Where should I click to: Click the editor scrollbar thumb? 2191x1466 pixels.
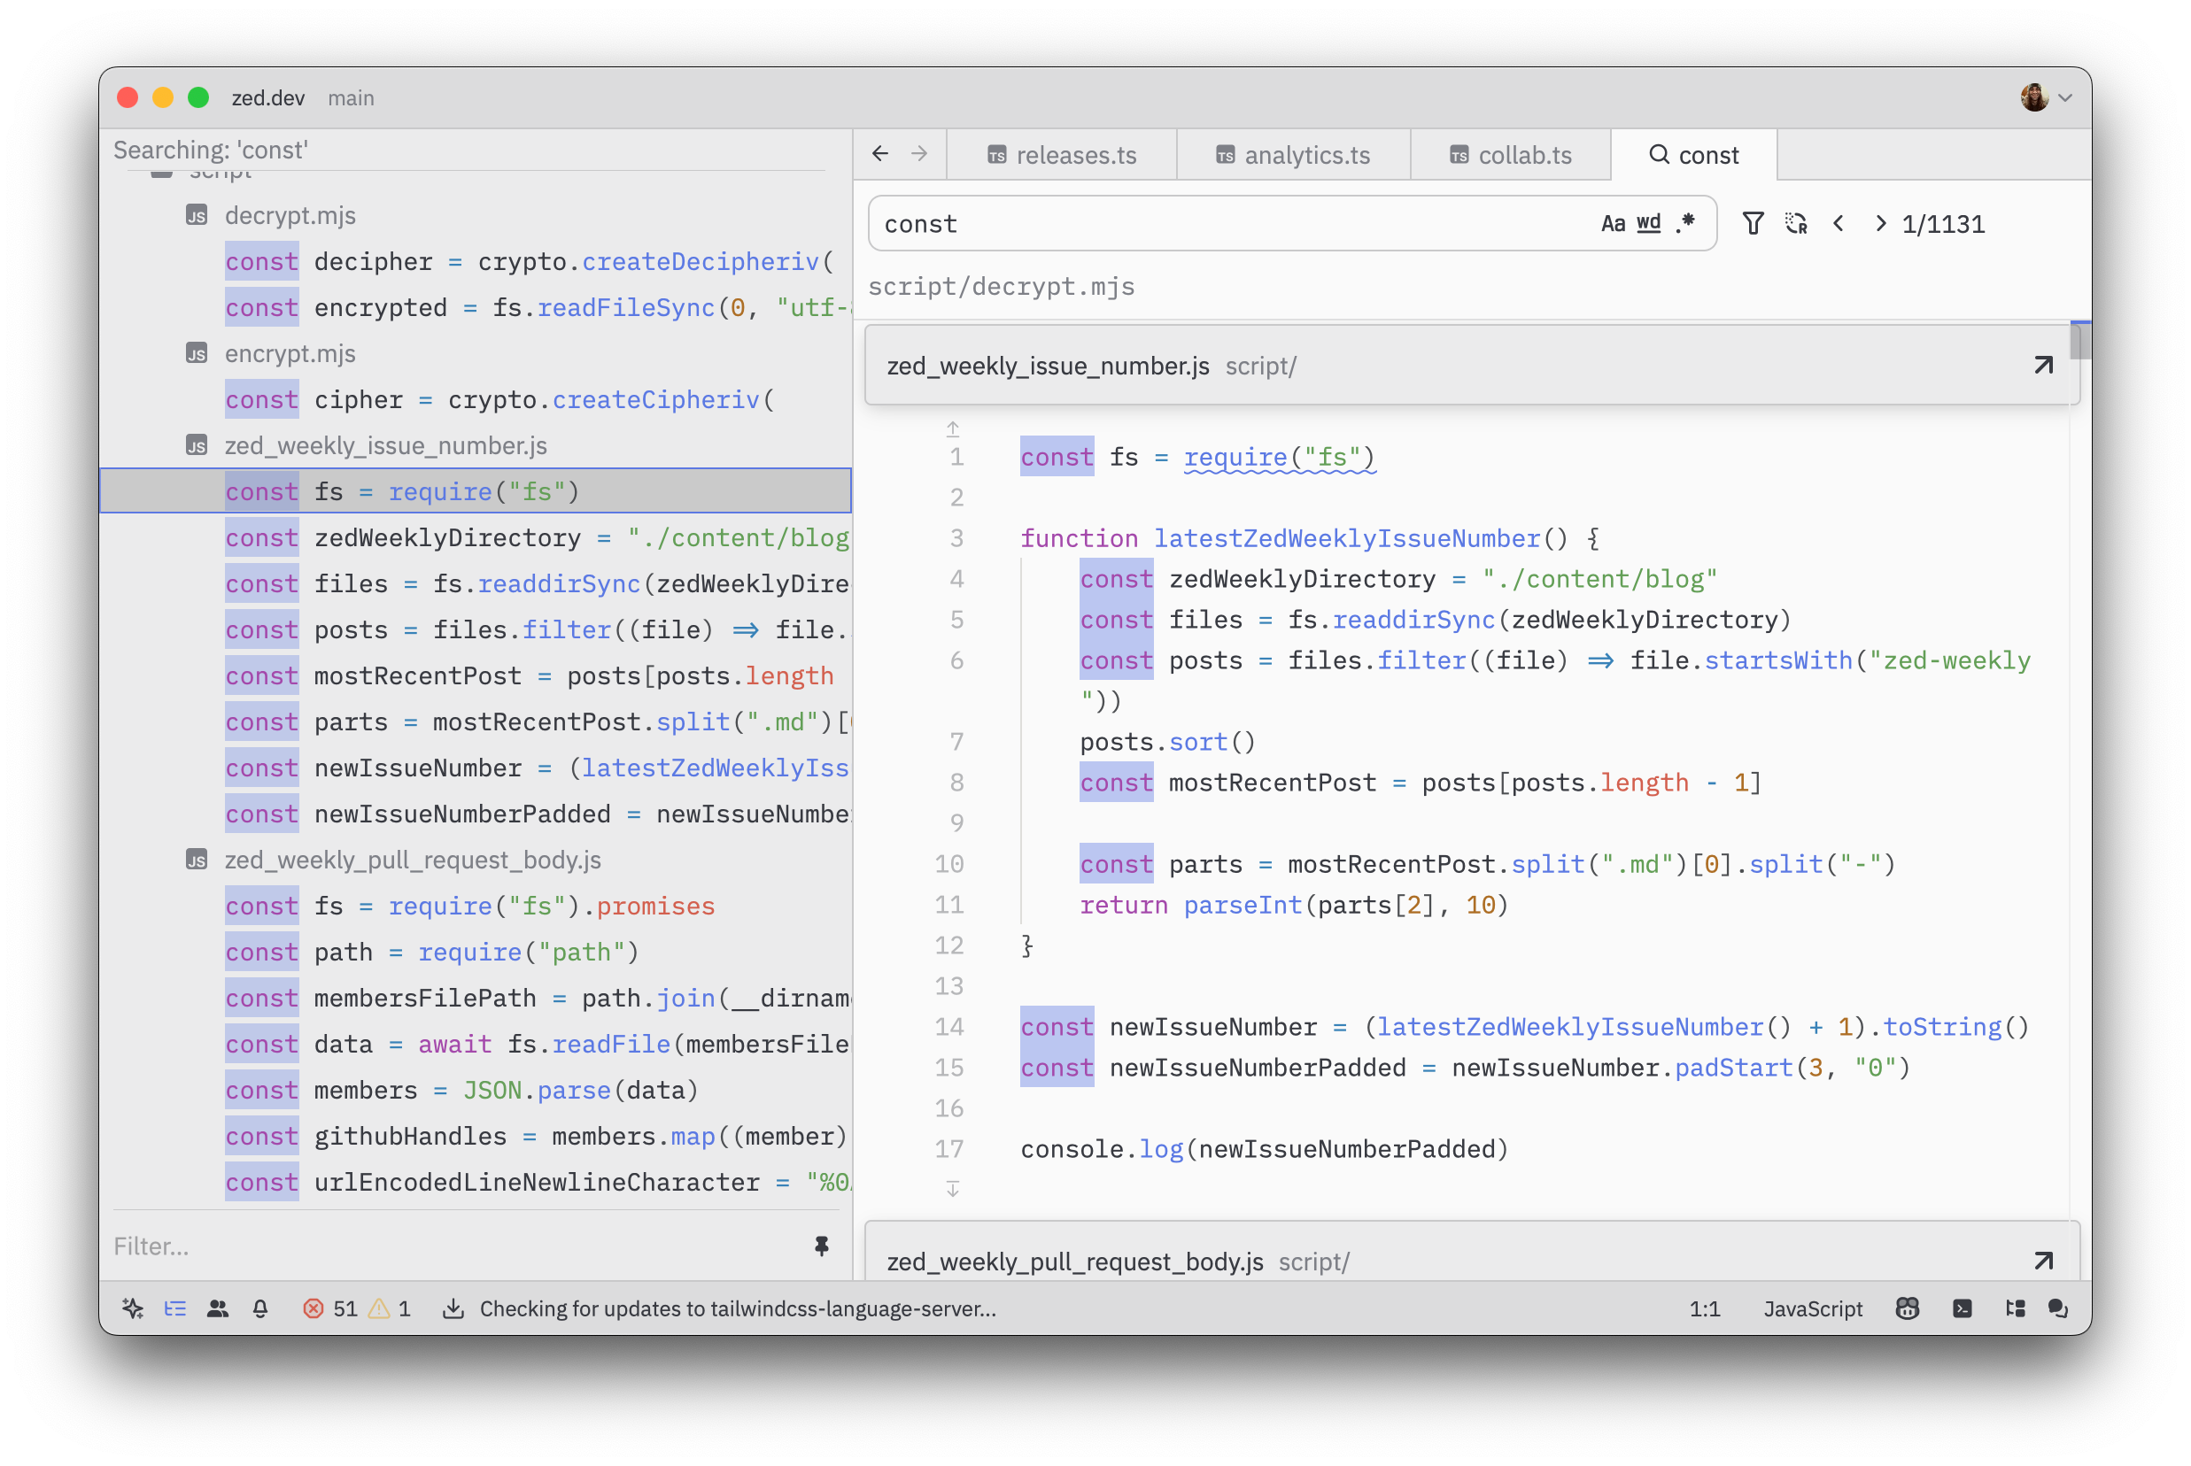[2079, 340]
